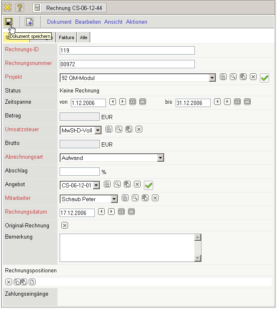This screenshot has height=309, width=277.
Task: Open the Abrechnungsart dropdown showing Aufwand
Action: click(x=160, y=158)
